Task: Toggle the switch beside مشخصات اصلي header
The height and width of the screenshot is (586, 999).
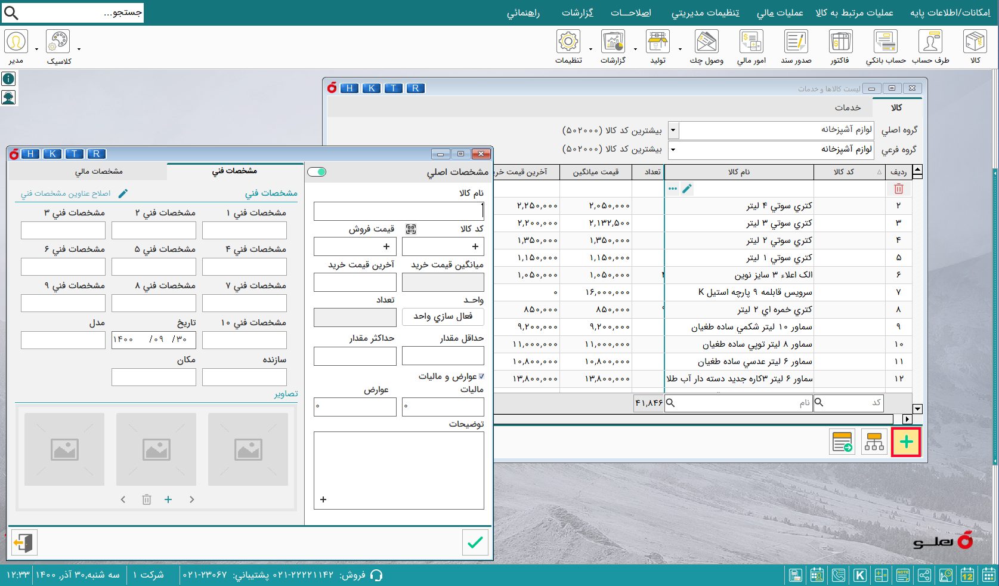Action: pos(317,171)
